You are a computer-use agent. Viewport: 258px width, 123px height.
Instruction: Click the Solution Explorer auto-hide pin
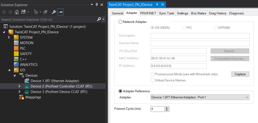97,5
